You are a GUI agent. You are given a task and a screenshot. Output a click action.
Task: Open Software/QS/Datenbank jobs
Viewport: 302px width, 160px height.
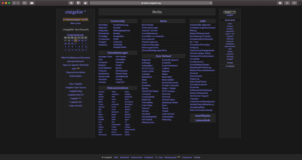click(201, 90)
